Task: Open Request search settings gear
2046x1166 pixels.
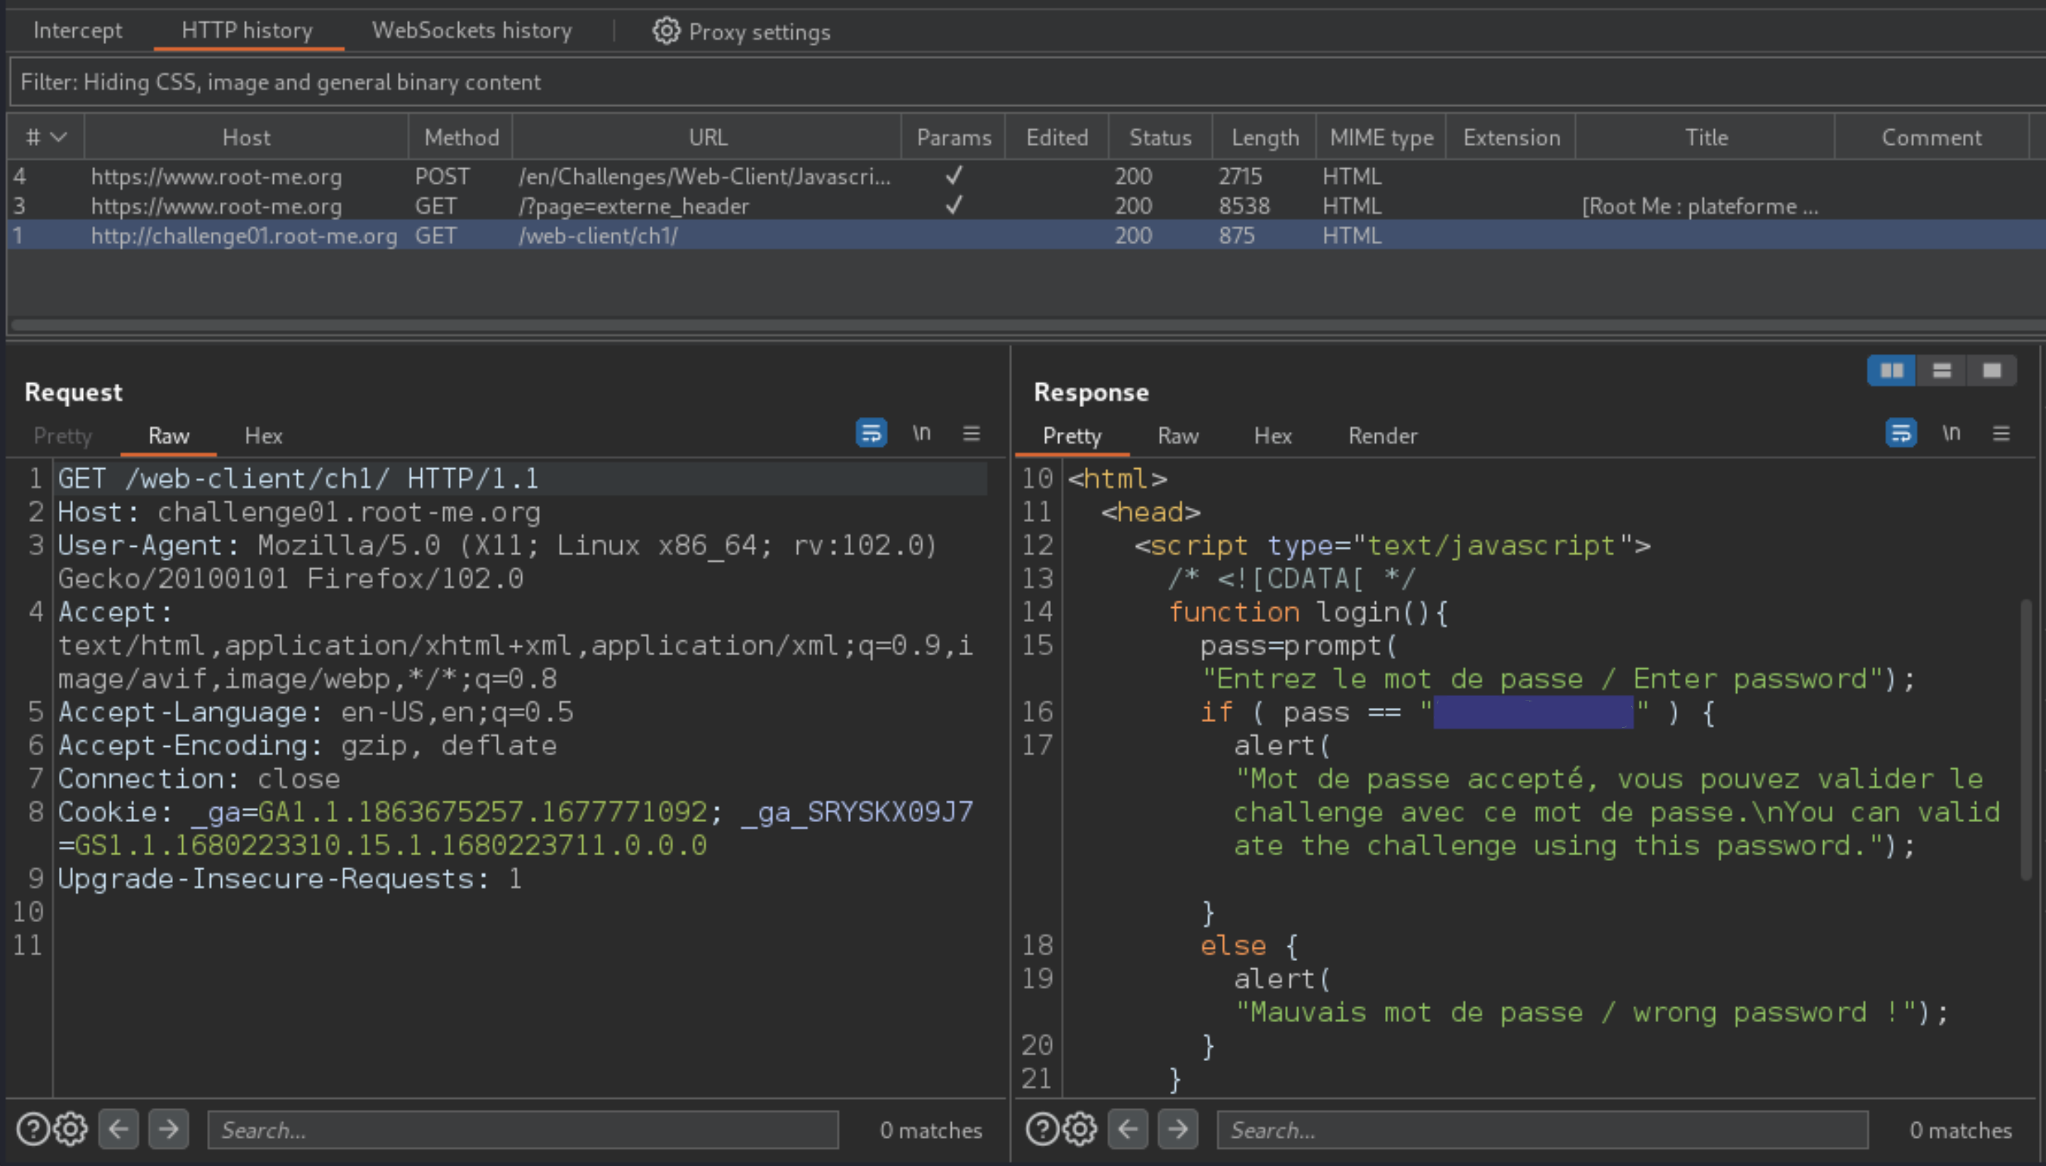Action: point(70,1129)
